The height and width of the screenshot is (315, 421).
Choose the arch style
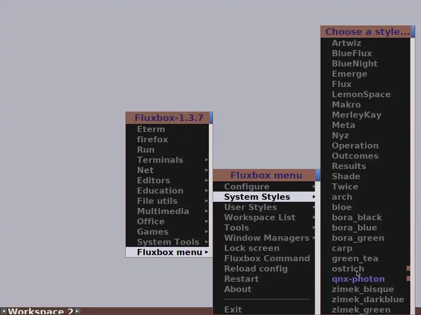tap(365, 197)
